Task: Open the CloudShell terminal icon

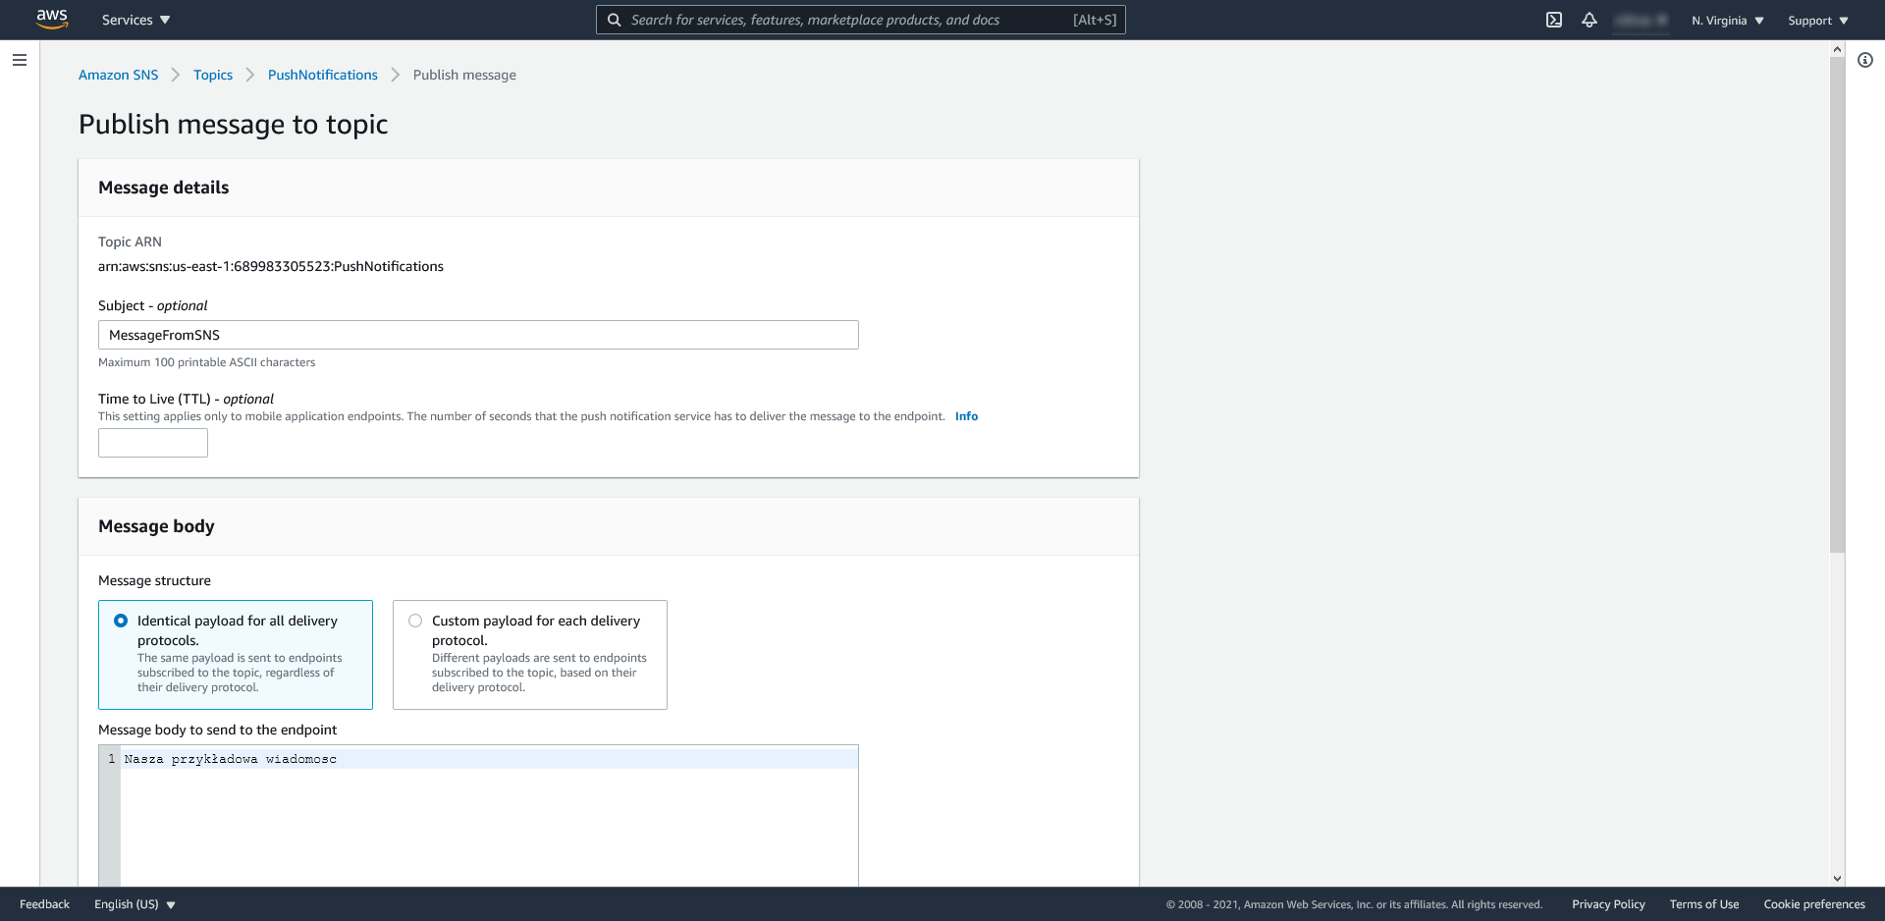Action: pyautogui.click(x=1554, y=20)
